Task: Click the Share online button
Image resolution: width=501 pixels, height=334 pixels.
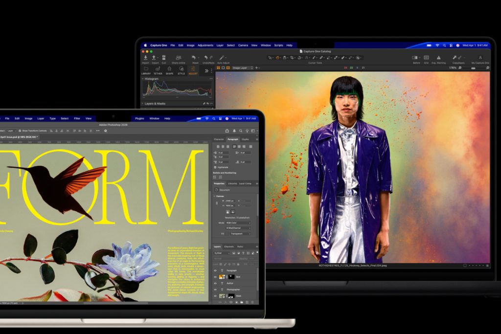Action: click(x=178, y=58)
